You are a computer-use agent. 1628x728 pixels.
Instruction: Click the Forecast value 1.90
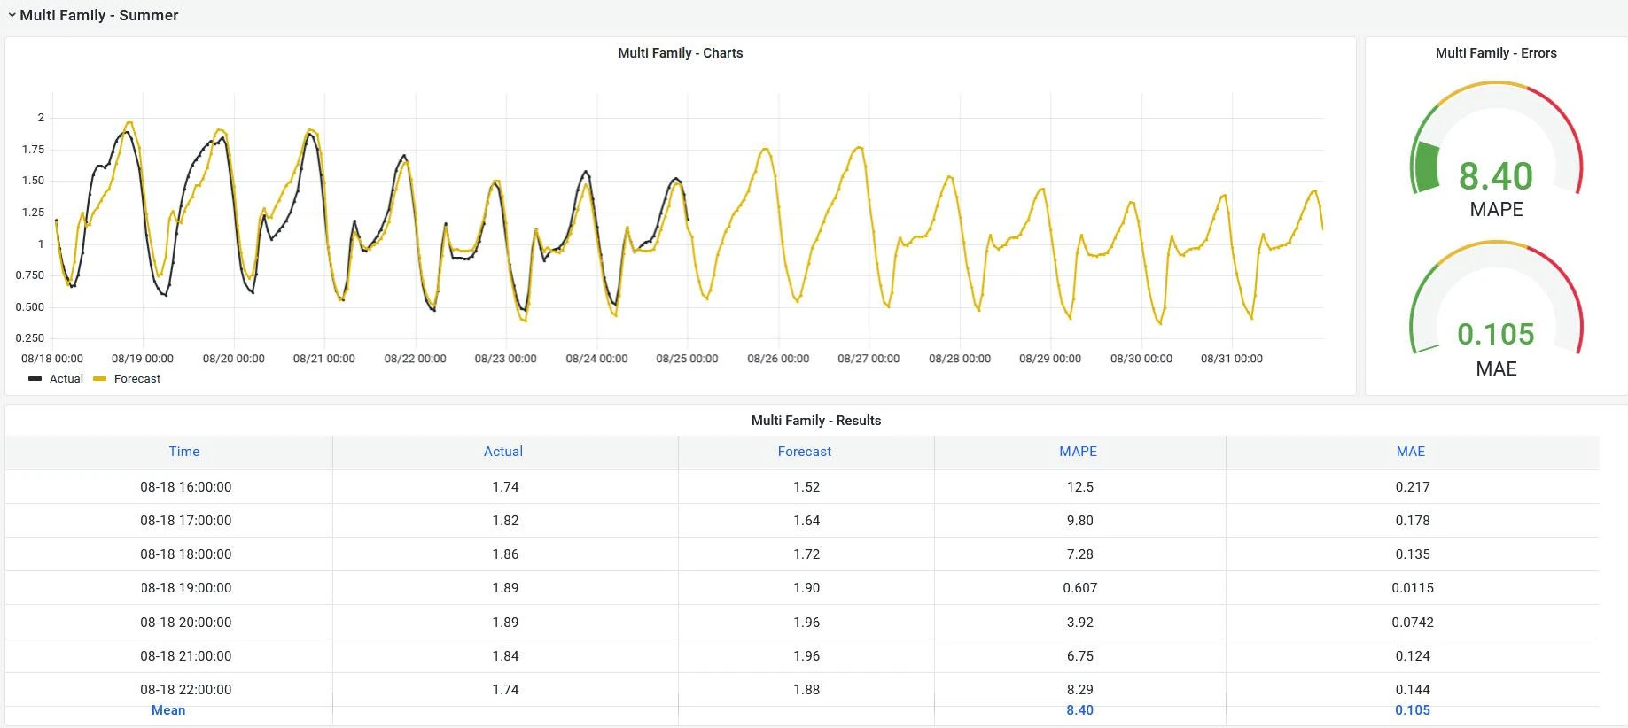806,588
